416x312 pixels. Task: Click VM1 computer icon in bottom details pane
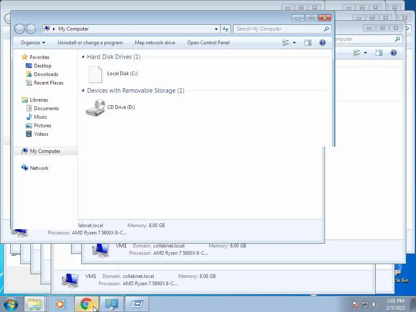point(70,280)
